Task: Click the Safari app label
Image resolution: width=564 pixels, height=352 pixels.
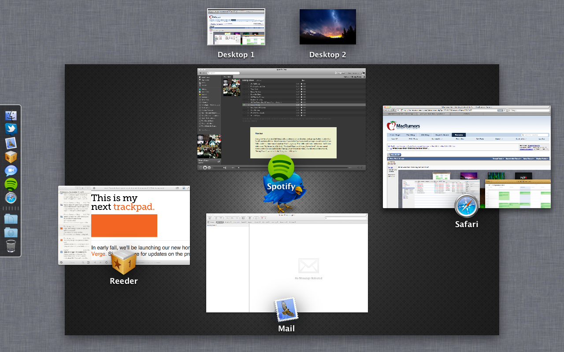Action: 467,224
